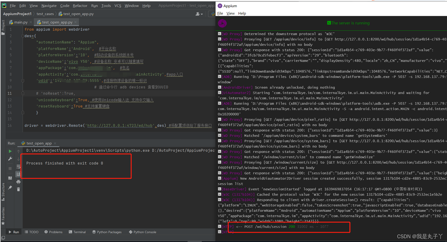The height and width of the screenshot is (242, 447).
Task: Click the tool windows quick-access icon in the bottom corner
Action: click(3, 238)
